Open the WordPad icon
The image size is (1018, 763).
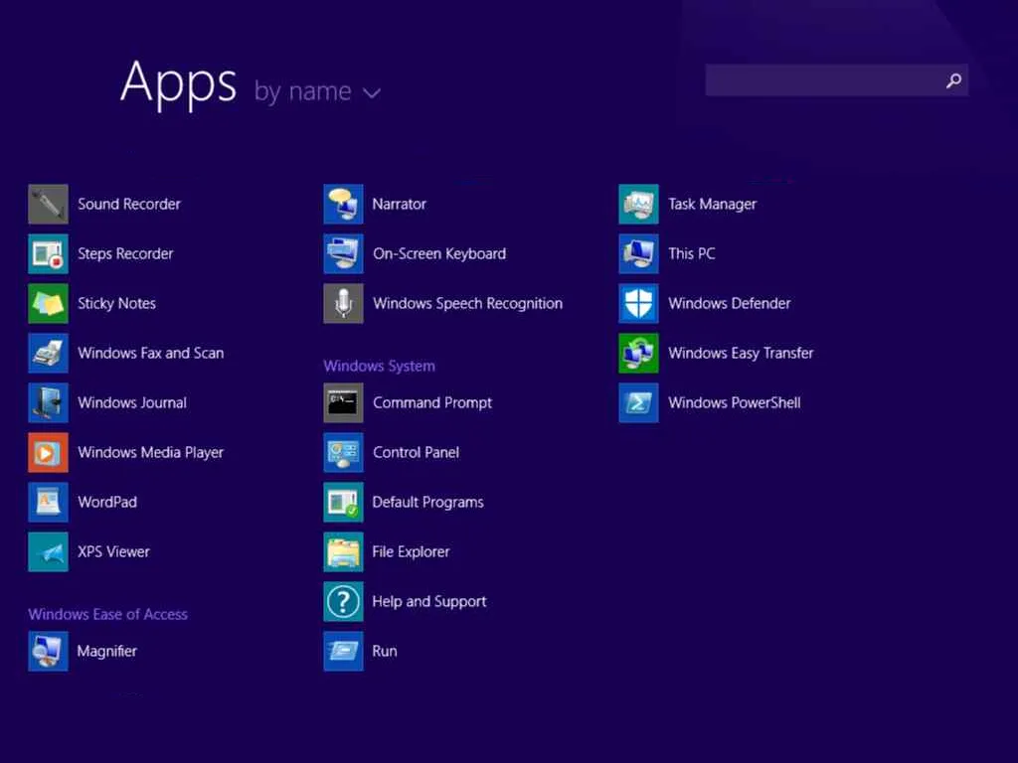click(48, 502)
